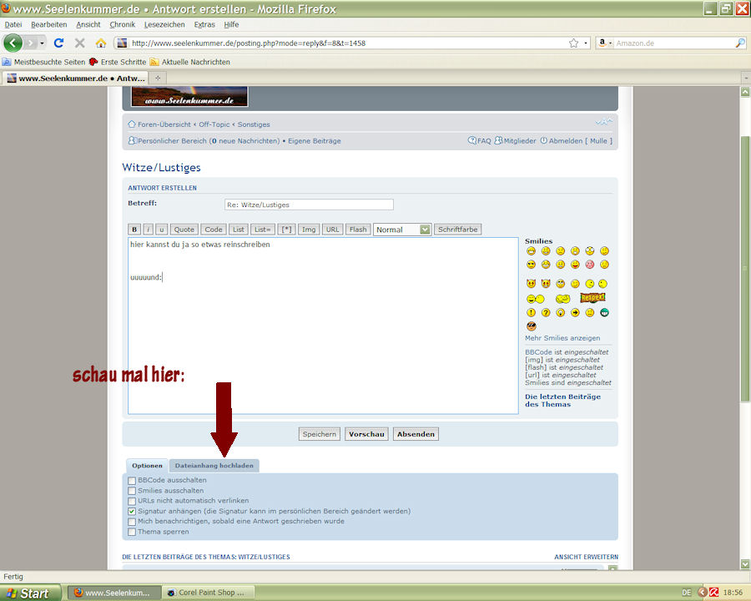Check the 'Thema sperren' option
Viewport: 751px width, 601px height.
click(x=132, y=532)
